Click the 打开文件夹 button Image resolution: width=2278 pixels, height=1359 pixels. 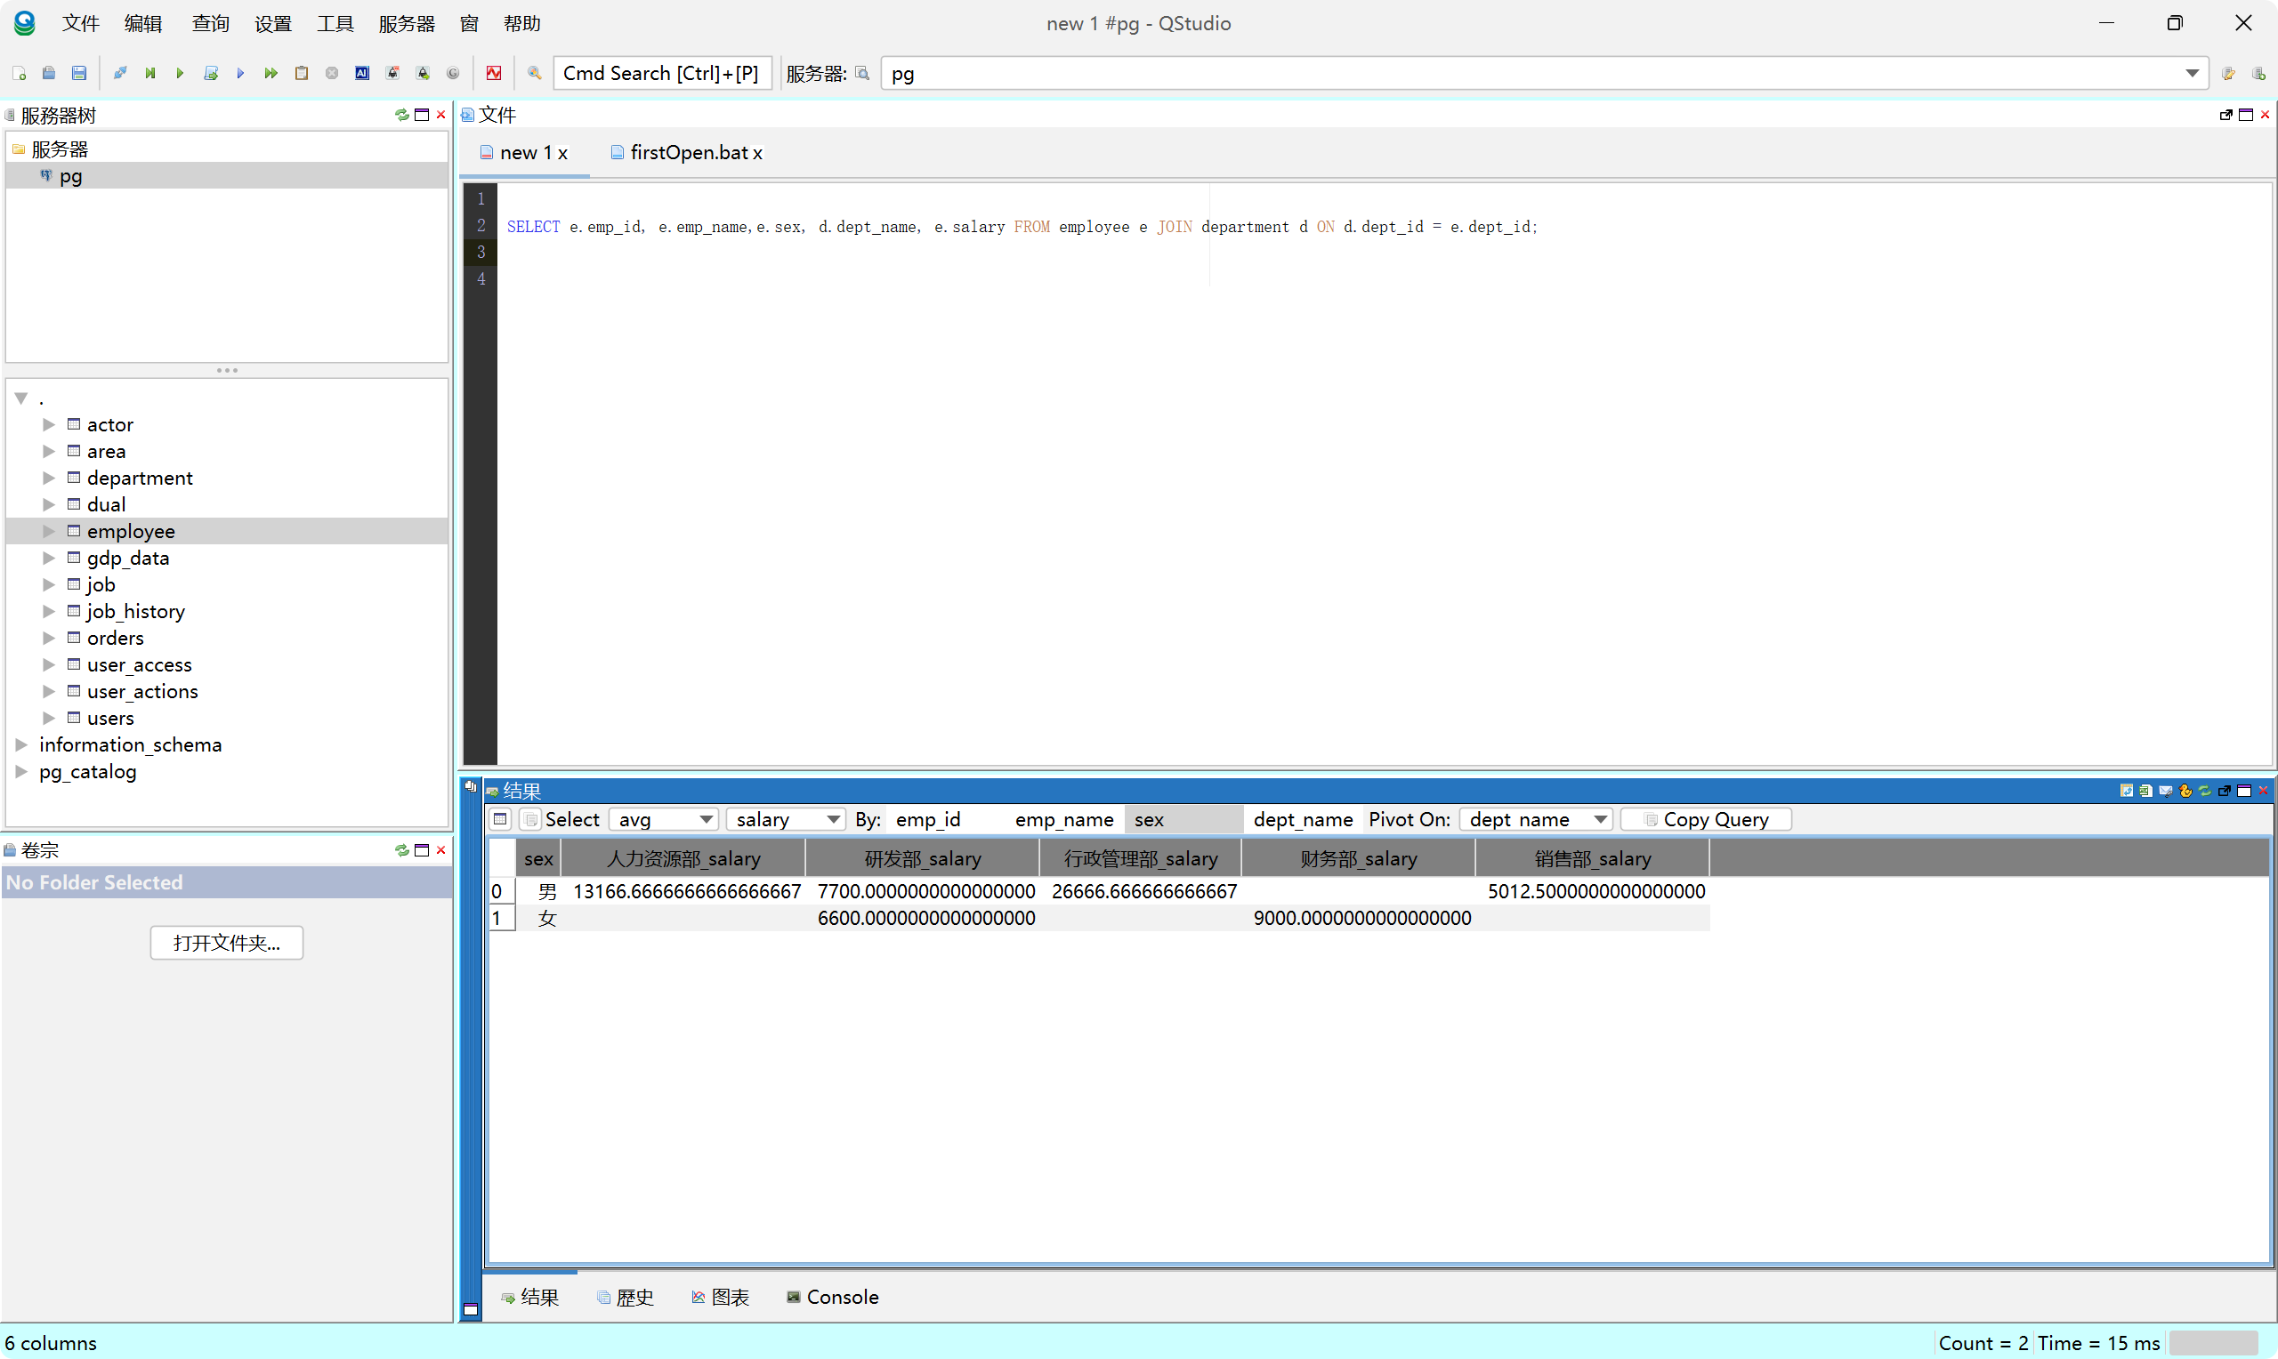tap(226, 943)
